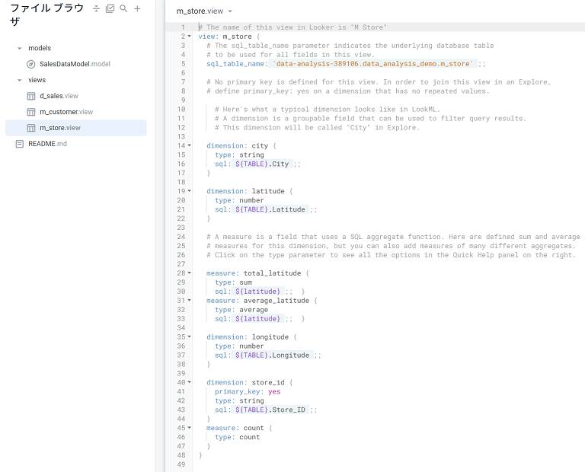Click 'dimension: longitude' text
This screenshot has height=472, width=585.
click(248, 337)
